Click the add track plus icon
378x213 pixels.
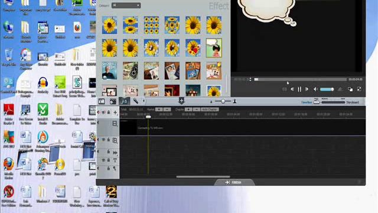click(x=115, y=112)
